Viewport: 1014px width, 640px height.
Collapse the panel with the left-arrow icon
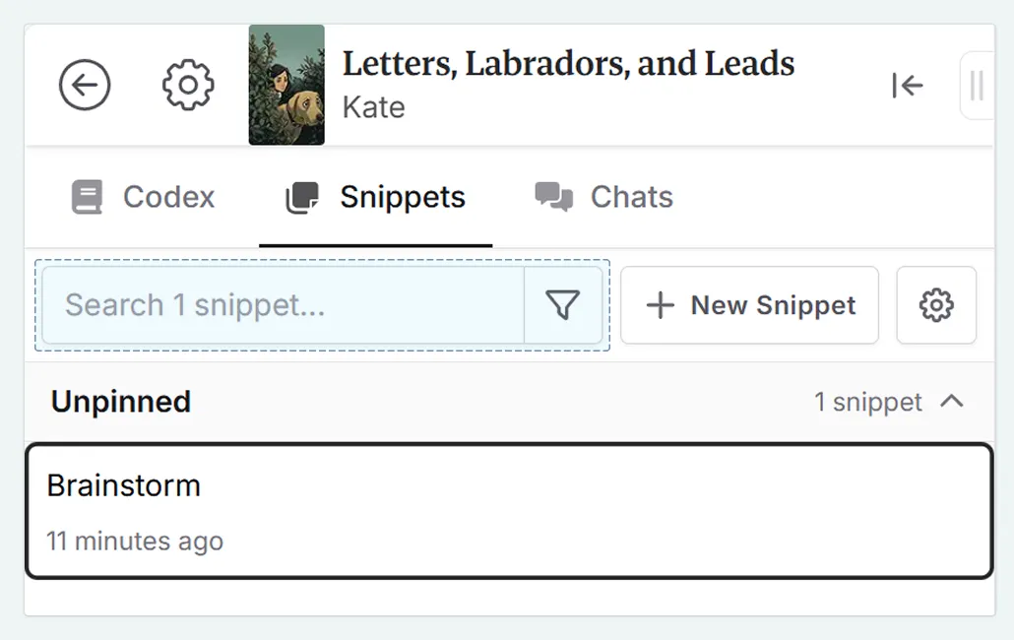(907, 86)
